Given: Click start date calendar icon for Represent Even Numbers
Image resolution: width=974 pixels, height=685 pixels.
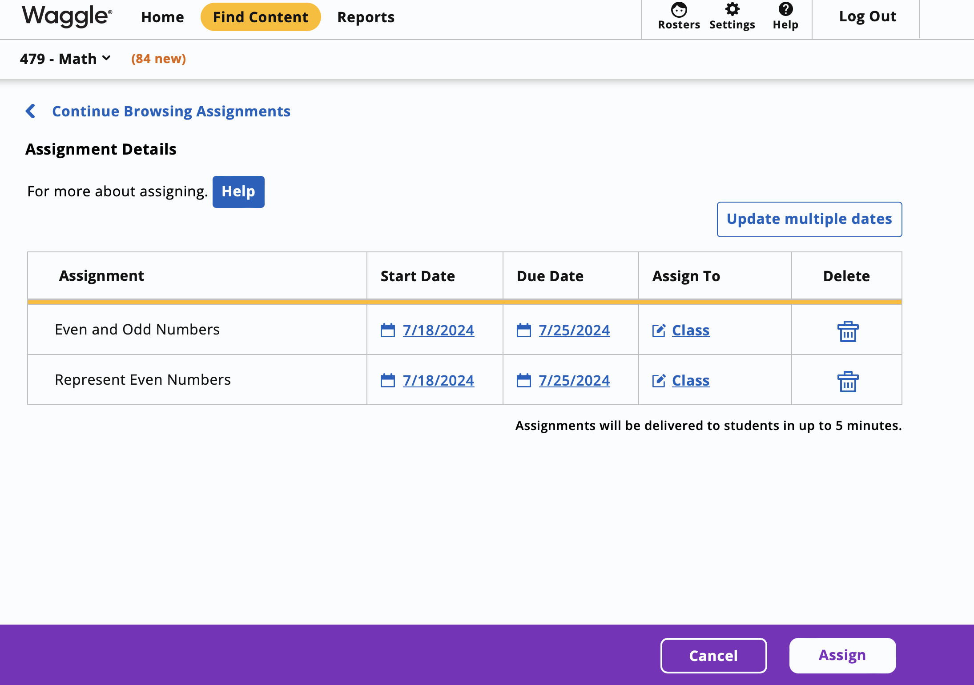Looking at the screenshot, I should (388, 380).
